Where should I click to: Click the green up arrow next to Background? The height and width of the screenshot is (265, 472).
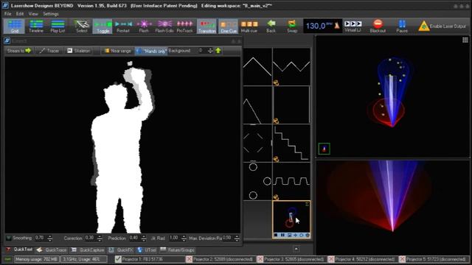[x=218, y=51]
